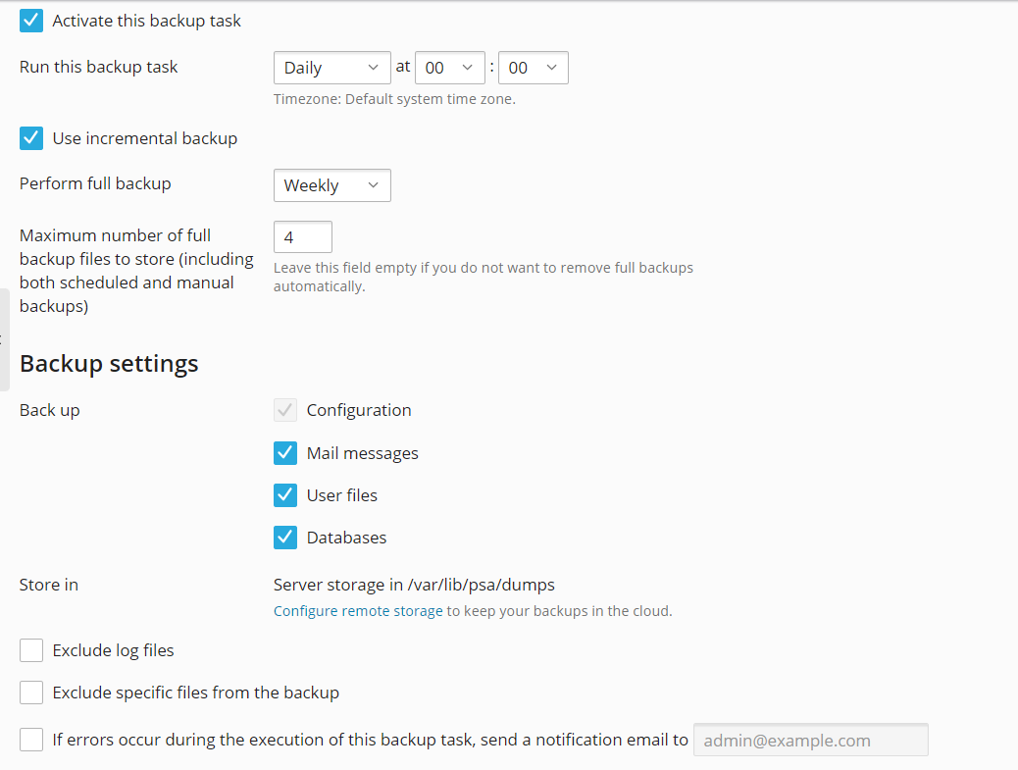Select the maximum full backups number field

(x=302, y=235)
